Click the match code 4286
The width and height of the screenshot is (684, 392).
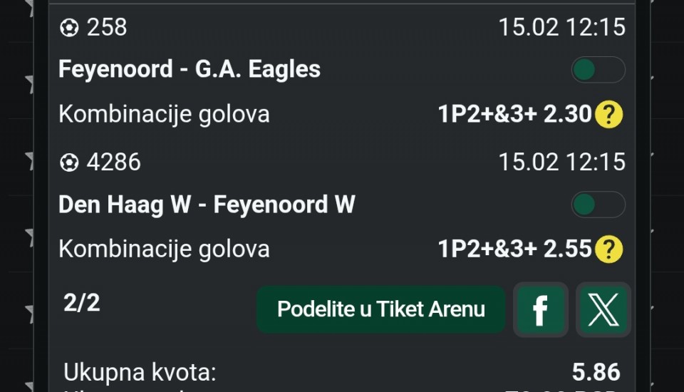pos(113,163)
